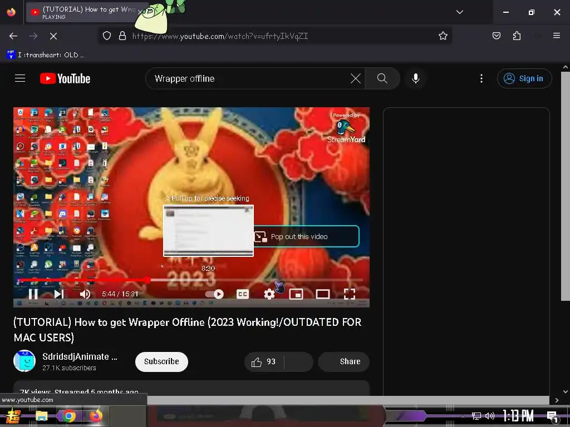Open the notification center icon
The image size is (570, 427).
[x=552, y=416]
